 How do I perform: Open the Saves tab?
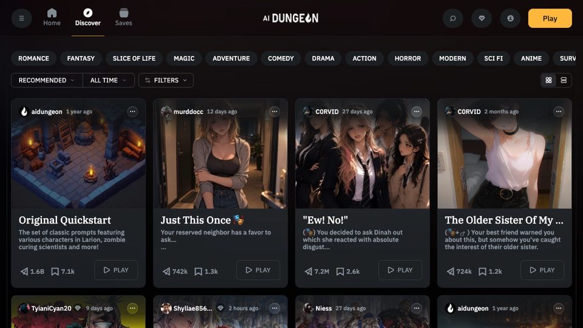click(123, 18)
